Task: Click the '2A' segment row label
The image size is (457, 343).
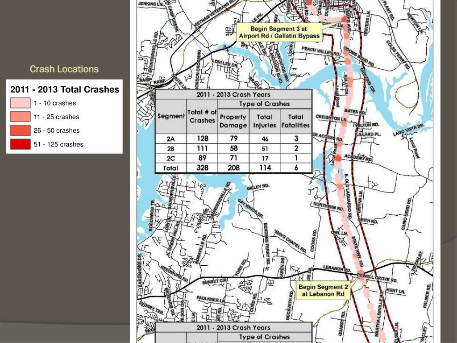Action: click(x=170, y=139)
